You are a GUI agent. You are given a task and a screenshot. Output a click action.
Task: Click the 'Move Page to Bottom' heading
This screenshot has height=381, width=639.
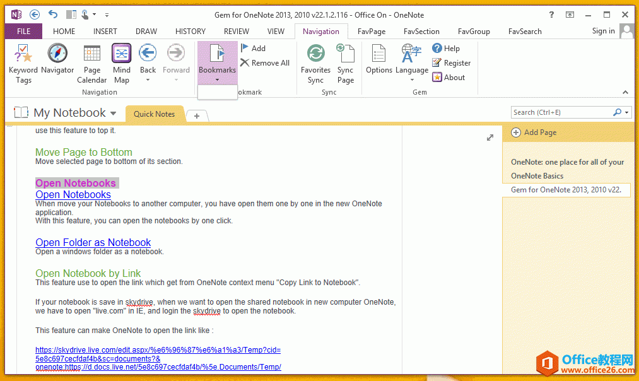coord(83,152)
